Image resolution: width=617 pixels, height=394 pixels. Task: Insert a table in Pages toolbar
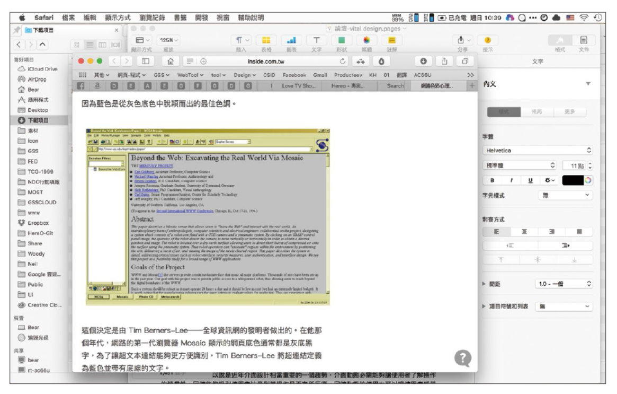tap(266, 40)
